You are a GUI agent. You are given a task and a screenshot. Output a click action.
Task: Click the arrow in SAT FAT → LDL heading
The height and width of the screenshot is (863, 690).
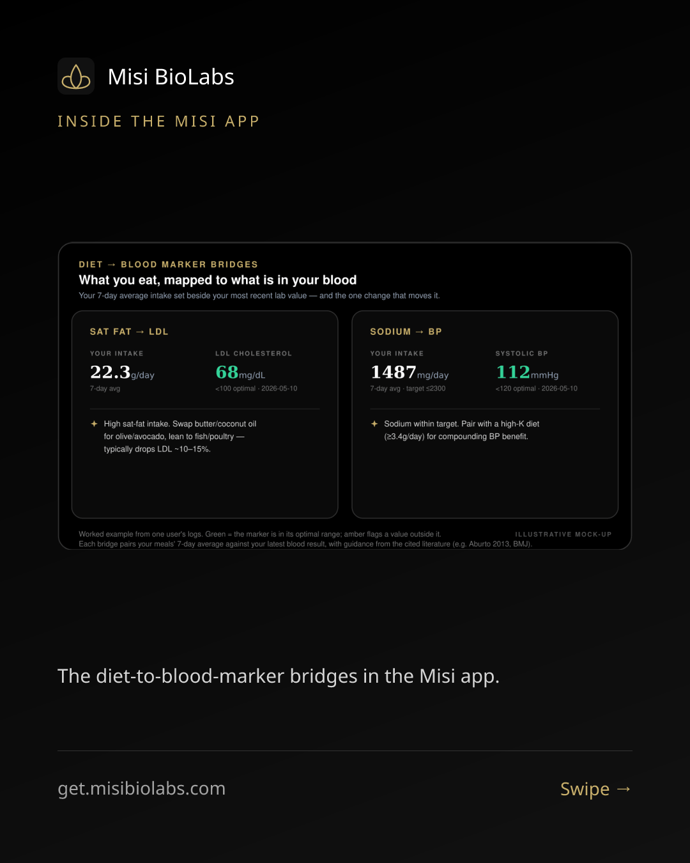[140, 332]
